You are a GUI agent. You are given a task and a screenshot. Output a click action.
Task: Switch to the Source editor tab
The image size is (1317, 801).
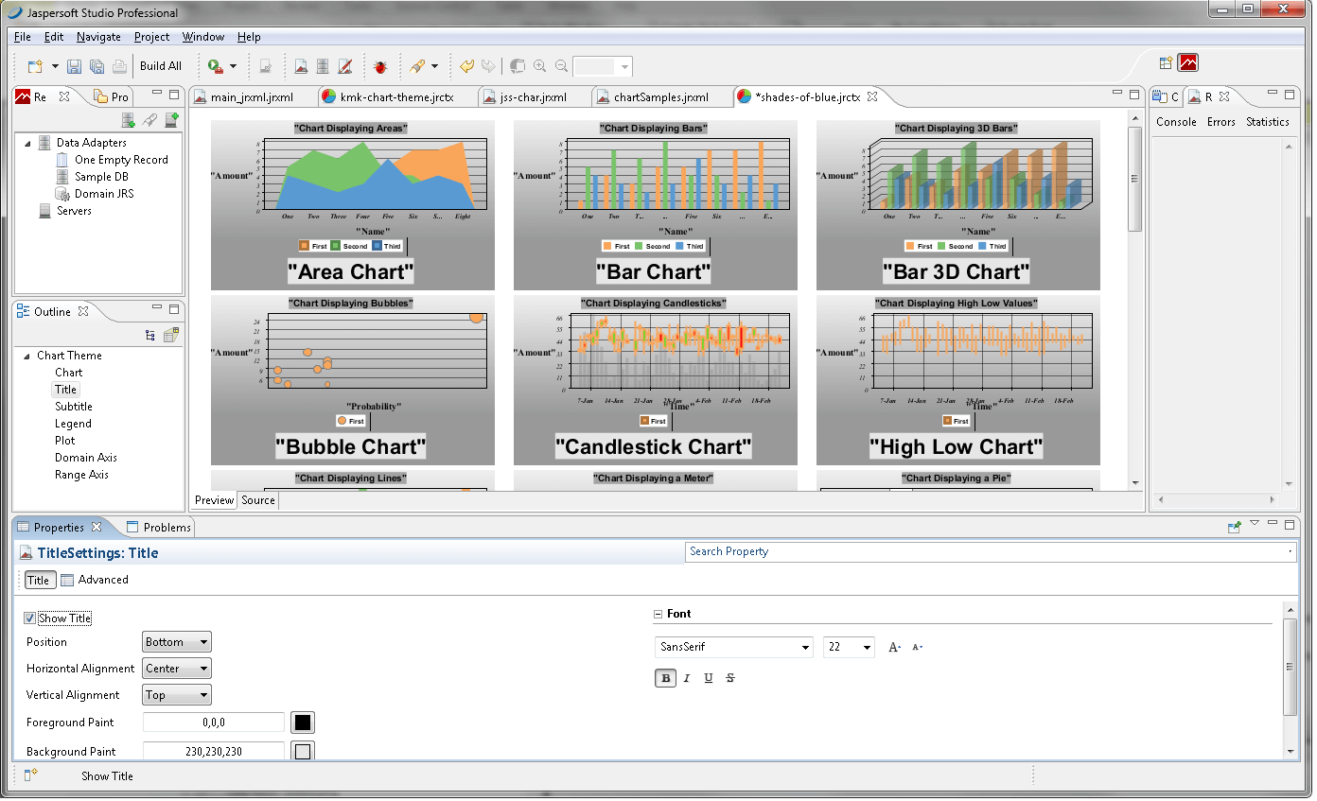click(x=258, y=500)
